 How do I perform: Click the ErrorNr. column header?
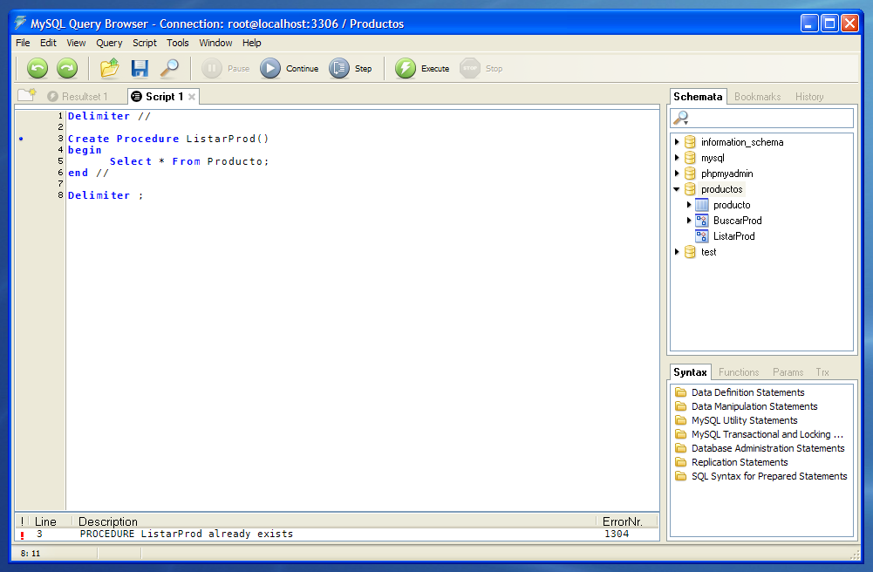627,521
